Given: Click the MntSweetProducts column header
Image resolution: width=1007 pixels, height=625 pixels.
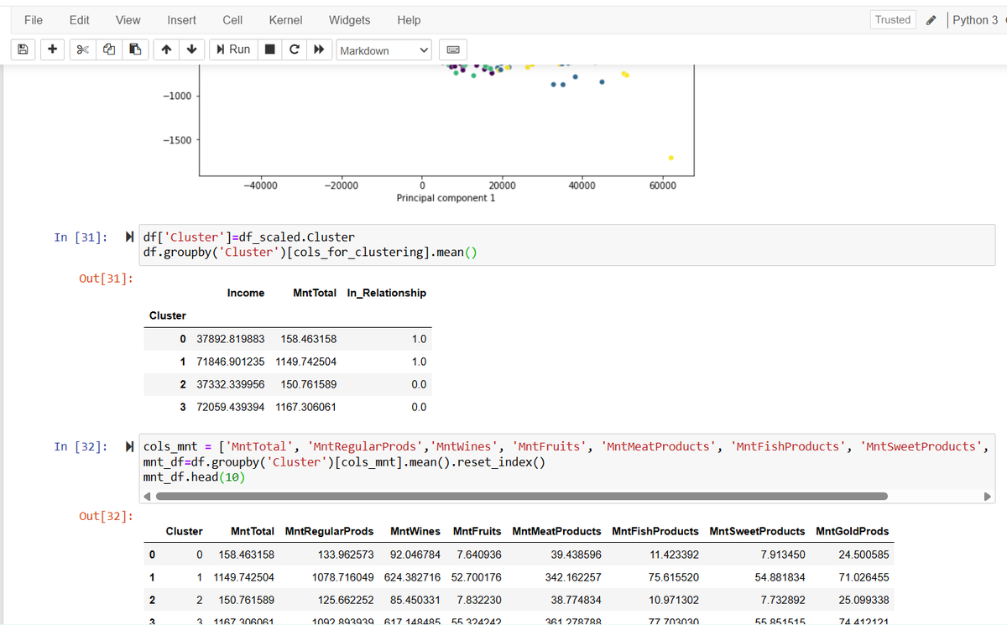Looking at the screenshot, I should (x=757, y=531).
